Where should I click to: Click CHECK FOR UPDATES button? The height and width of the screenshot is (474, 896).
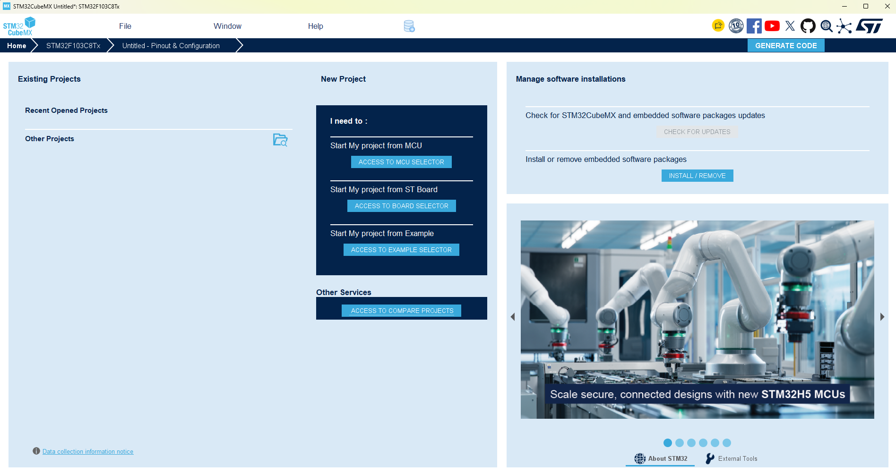coord(697,132)
